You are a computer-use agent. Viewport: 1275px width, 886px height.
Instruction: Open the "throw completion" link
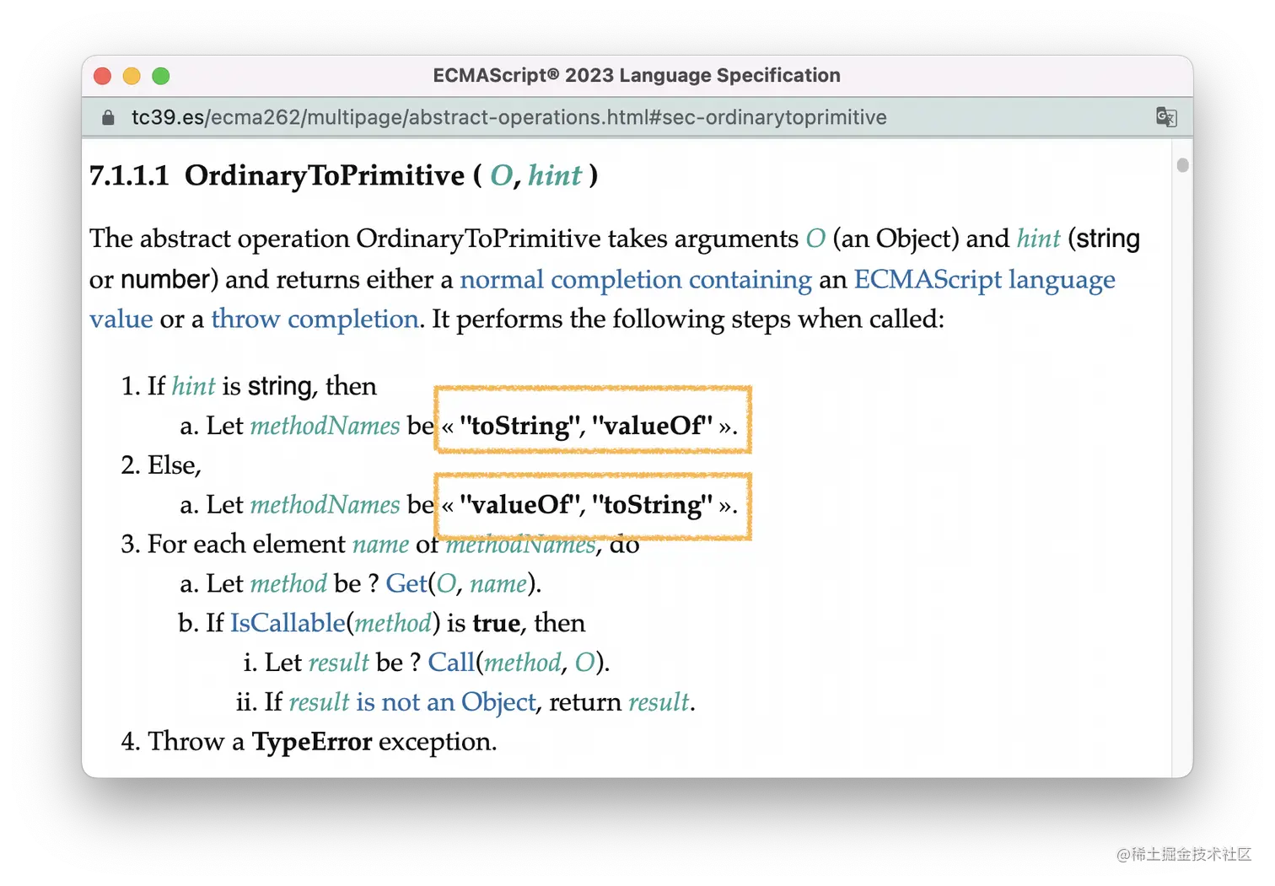coord(315,319)
